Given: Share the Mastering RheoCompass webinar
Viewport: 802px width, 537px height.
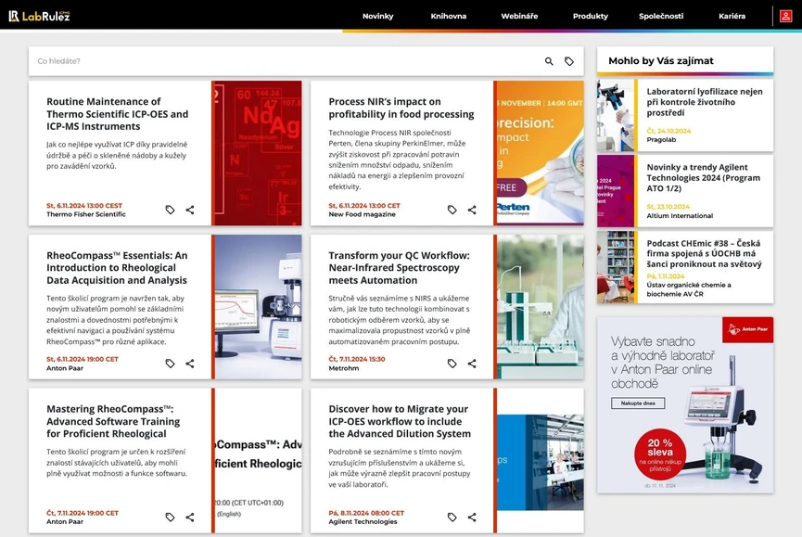Looking at the screenshot, I should (190, 517).
